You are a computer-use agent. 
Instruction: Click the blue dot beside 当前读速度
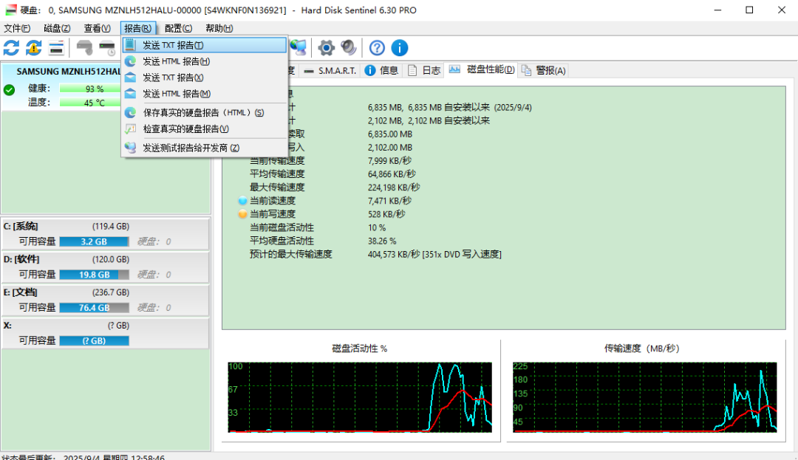pos(243,201)
